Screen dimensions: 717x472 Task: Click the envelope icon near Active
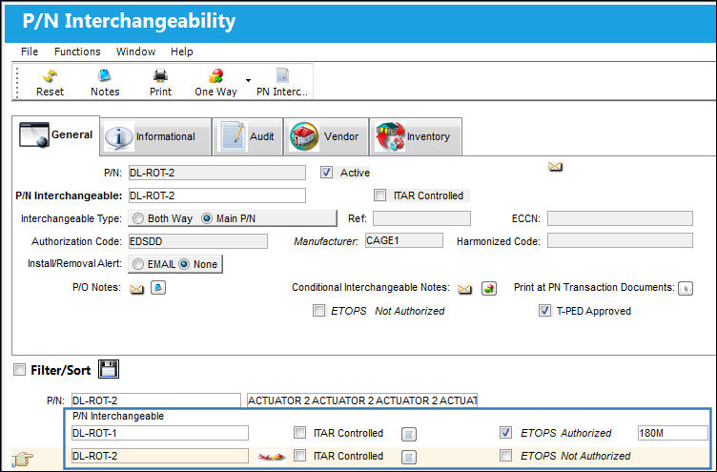555,167
